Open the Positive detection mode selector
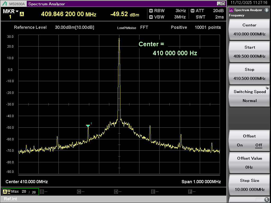 (x=179, y=27)
